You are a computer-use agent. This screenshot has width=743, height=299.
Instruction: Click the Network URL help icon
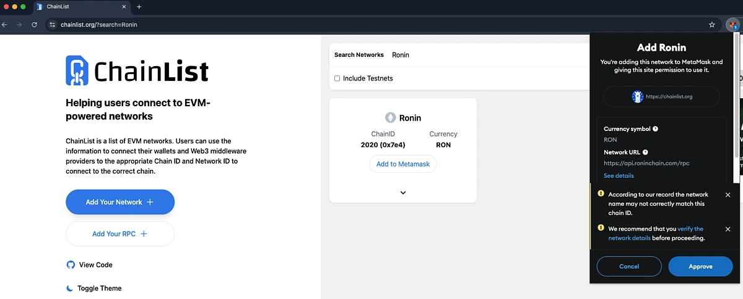[x=645, y=152]
